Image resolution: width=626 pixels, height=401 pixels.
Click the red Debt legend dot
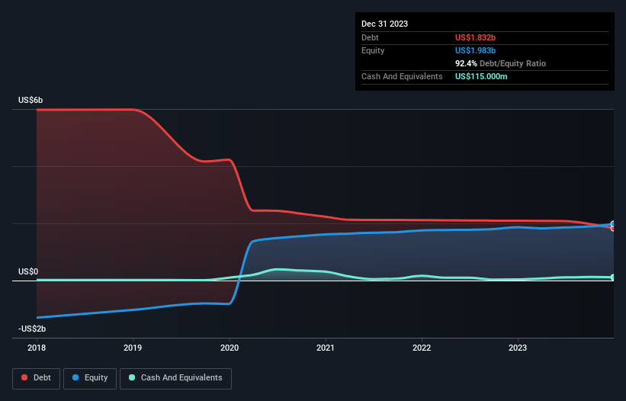tap(24, 377)
